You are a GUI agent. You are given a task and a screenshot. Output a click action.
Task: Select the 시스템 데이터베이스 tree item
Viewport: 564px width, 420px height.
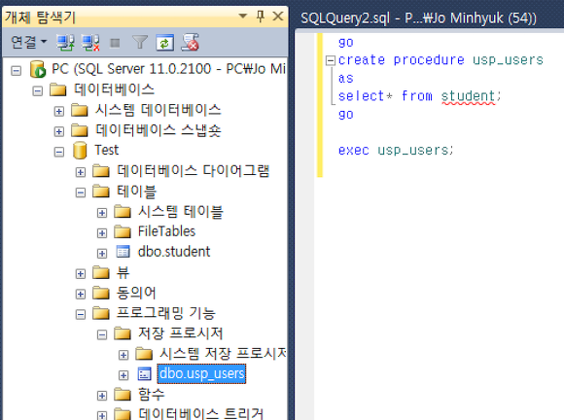[159, 110]
